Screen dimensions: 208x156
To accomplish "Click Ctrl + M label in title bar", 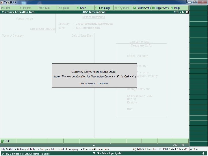I will (x=179, y=12).
